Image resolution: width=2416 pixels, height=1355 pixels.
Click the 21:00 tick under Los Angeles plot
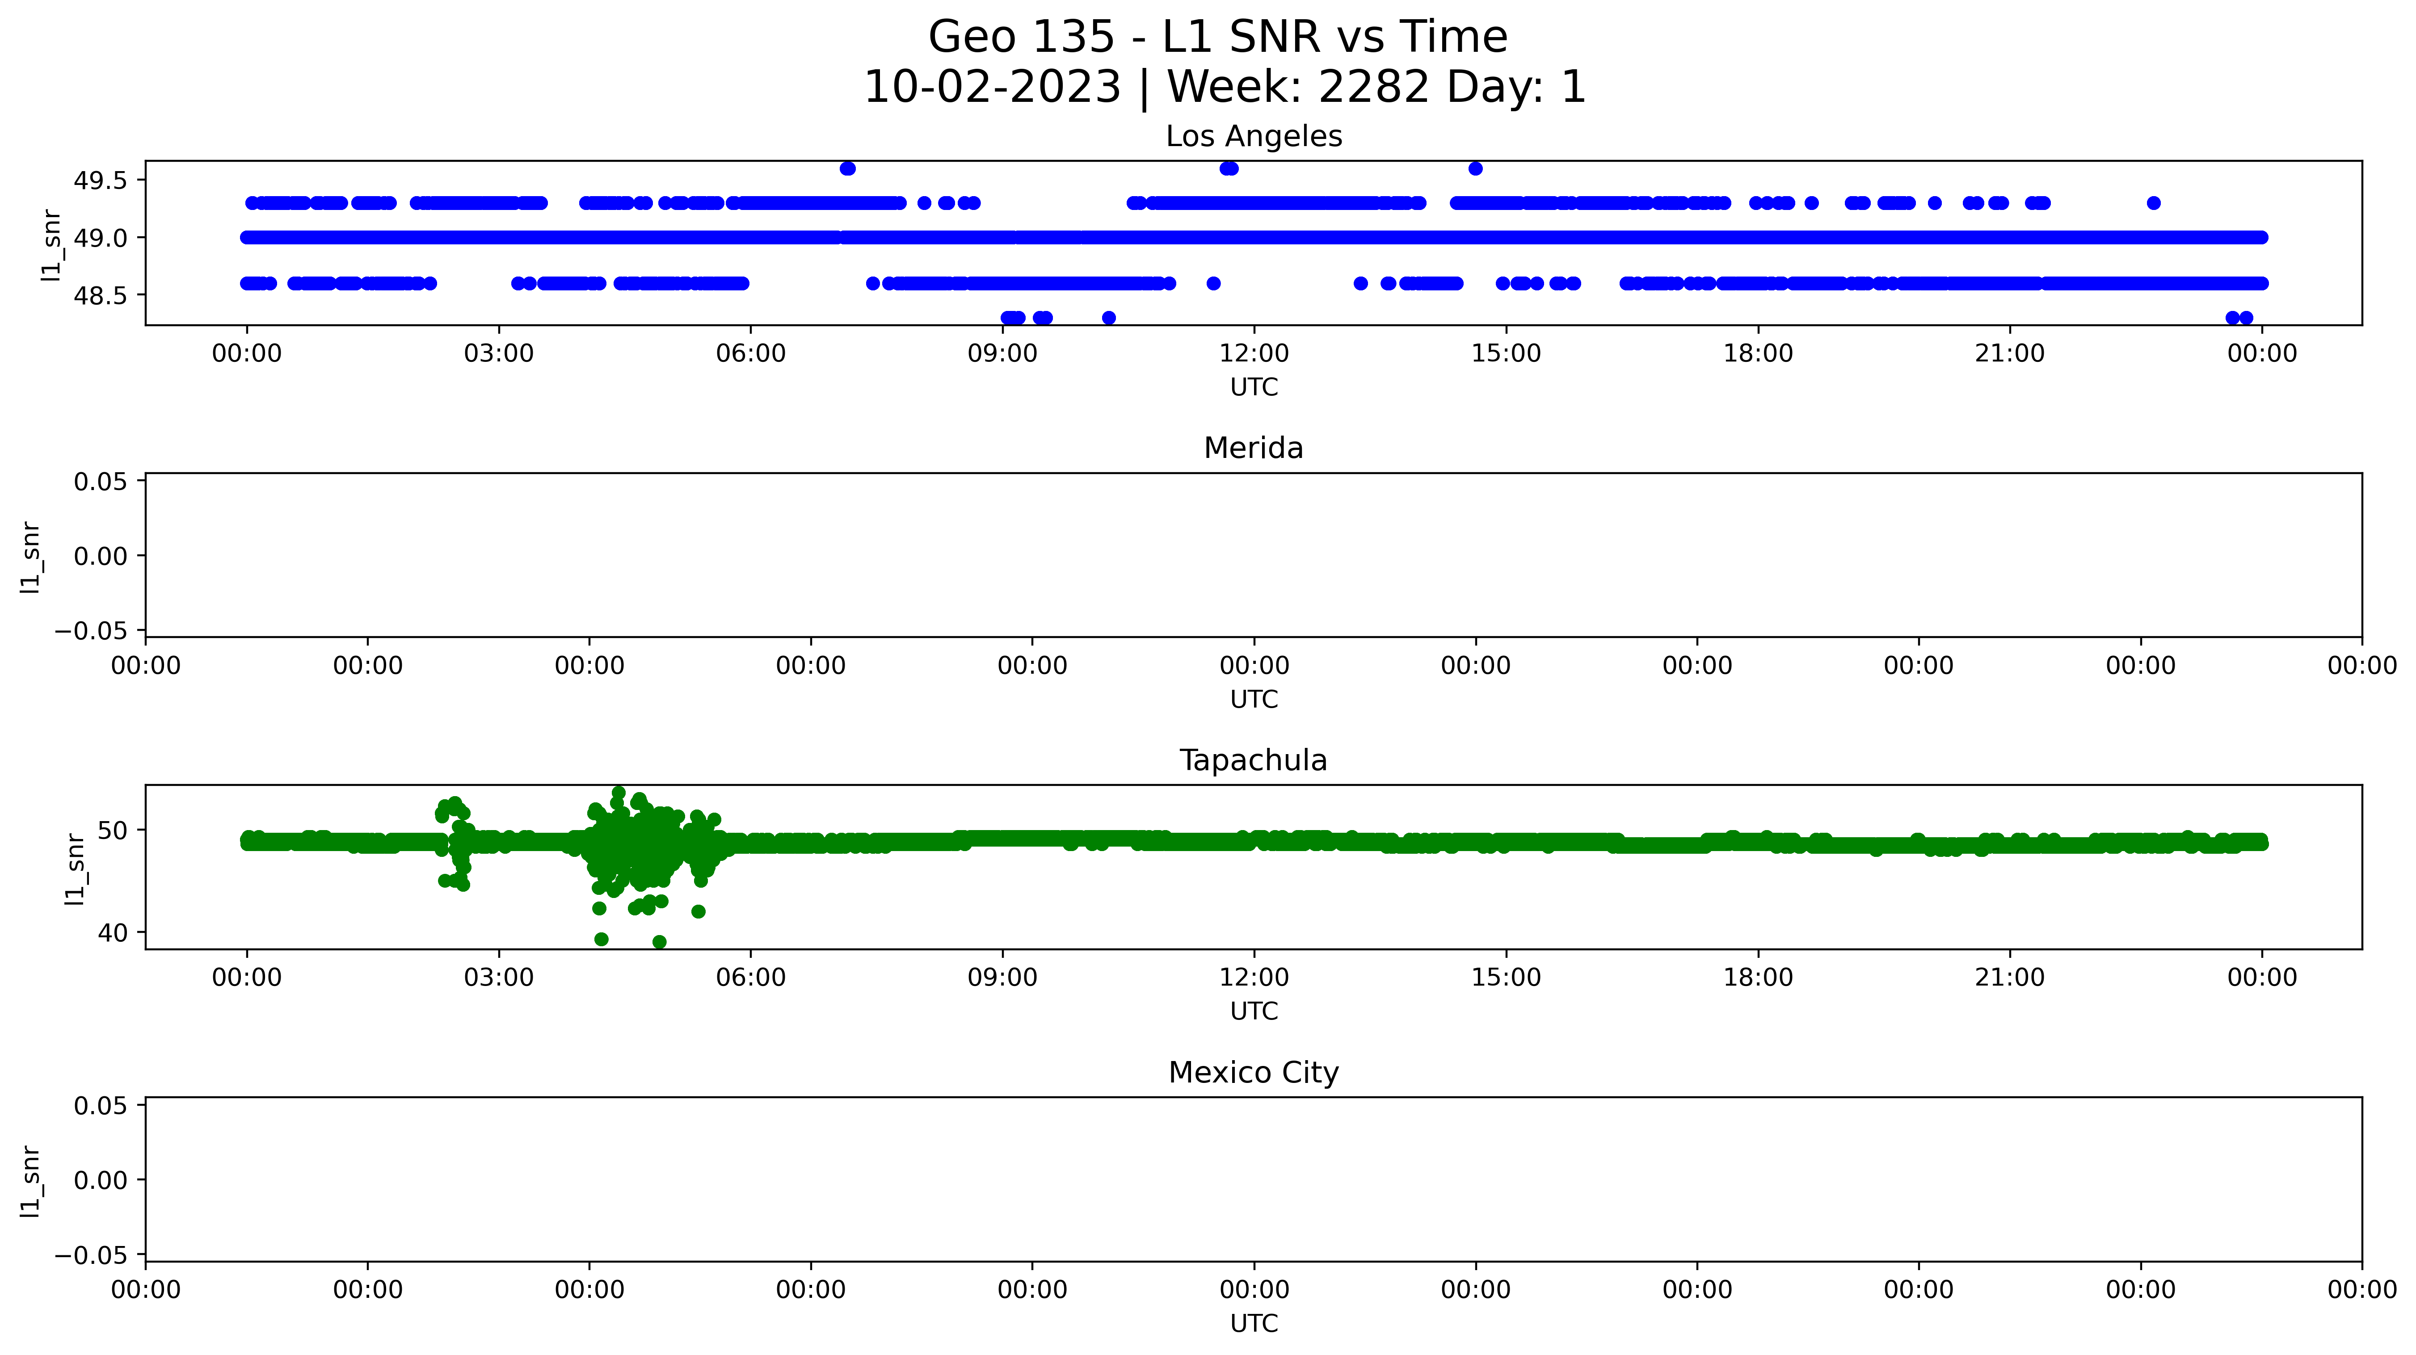pos(2010,353)
